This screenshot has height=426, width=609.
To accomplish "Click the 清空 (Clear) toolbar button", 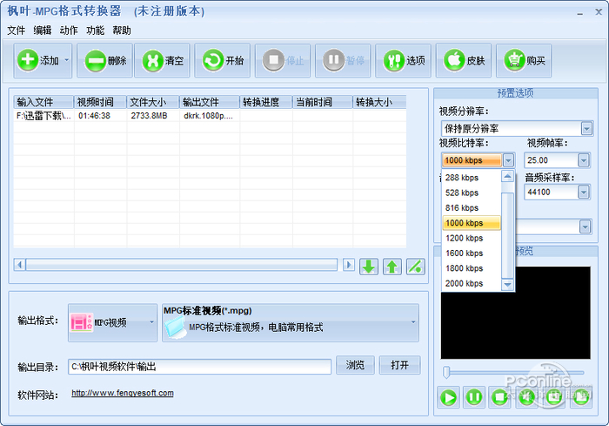I will point(163,60).
